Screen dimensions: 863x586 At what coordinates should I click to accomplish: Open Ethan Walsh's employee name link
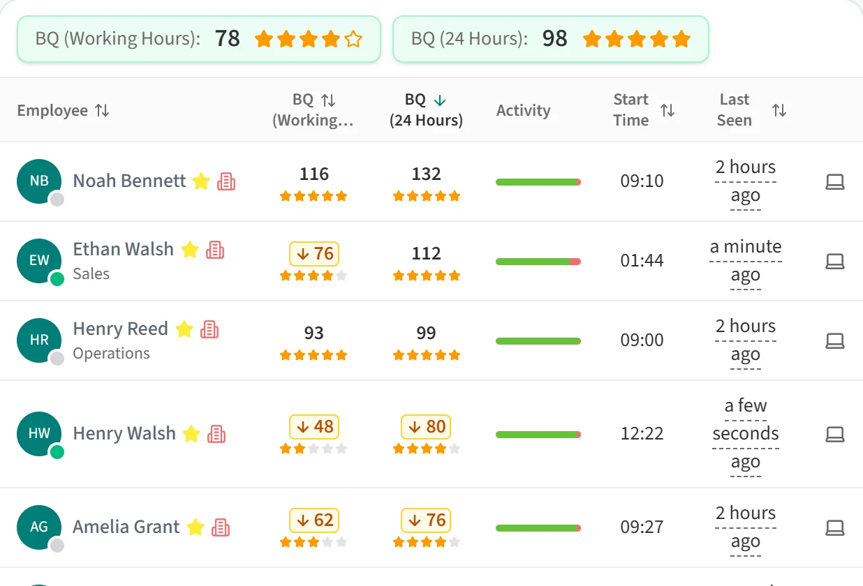[x=124, y=250]
